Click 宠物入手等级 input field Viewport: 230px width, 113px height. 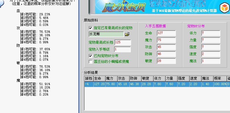[x=123, y=49]
